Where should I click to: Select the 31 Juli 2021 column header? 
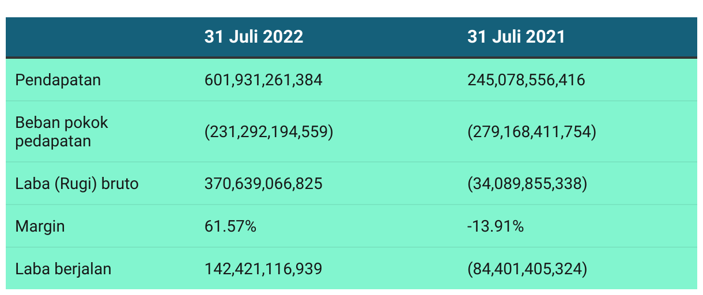pyautogui.click(x=516, y=37)
